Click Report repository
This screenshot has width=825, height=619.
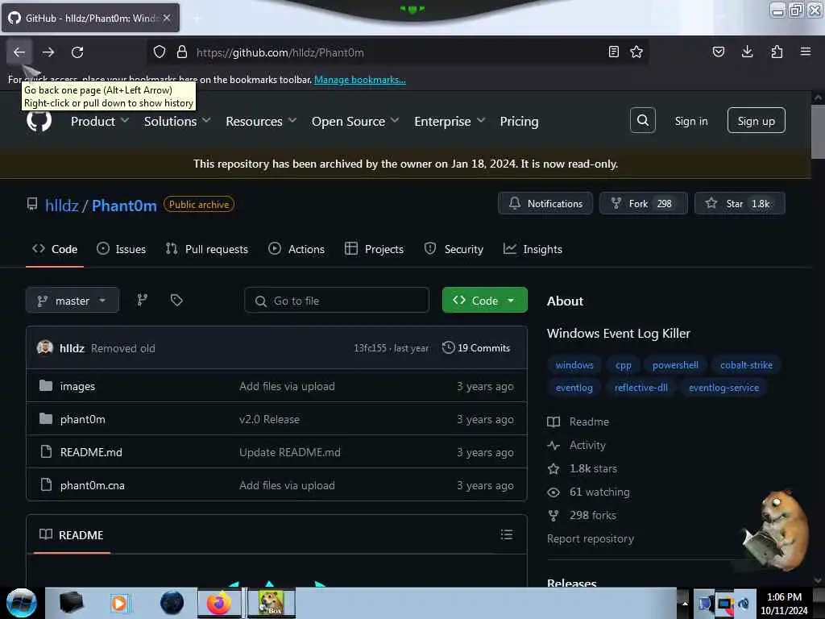[x=591, y=538]
